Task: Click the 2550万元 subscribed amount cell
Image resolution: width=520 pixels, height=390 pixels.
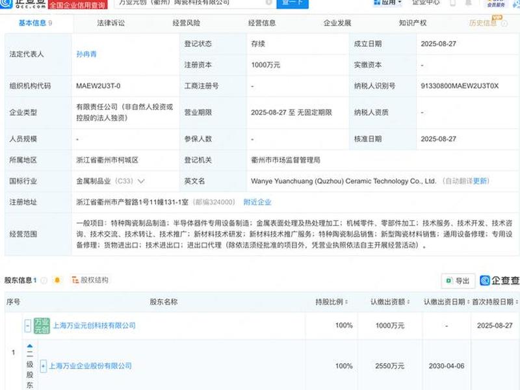Action: [389, 366]
